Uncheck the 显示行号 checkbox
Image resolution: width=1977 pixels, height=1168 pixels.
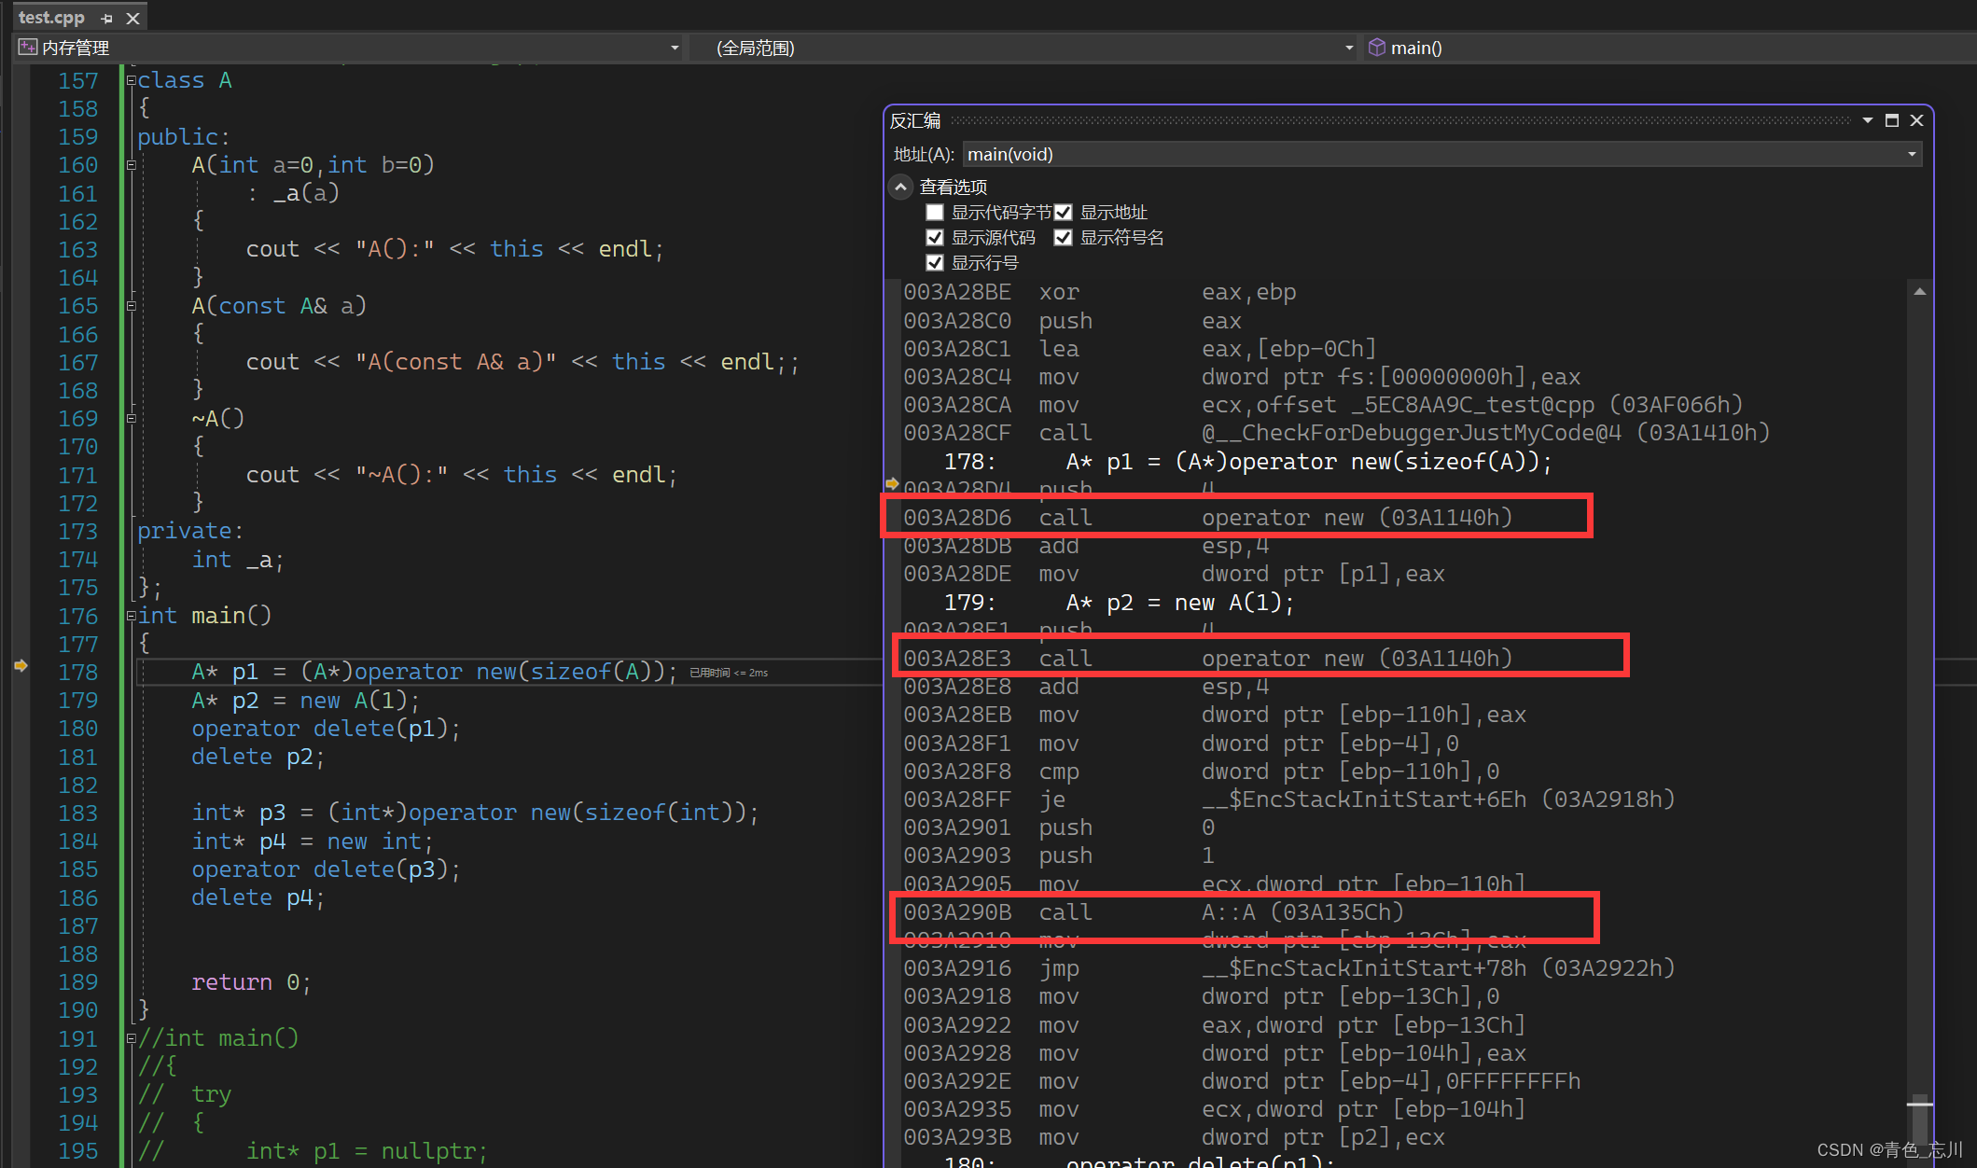pyautogui.click(x=935, y=263)
